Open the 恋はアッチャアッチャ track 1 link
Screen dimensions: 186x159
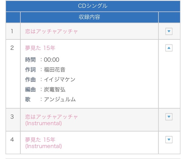[x=51, y=31]
